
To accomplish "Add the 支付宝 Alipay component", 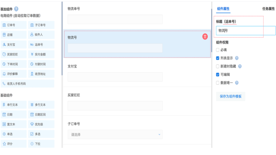I will pyautogui.click(x=13, y=45).
